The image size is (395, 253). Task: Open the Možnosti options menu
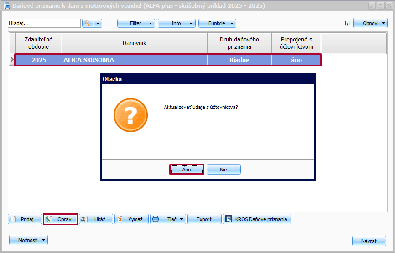tap(28, 240)
